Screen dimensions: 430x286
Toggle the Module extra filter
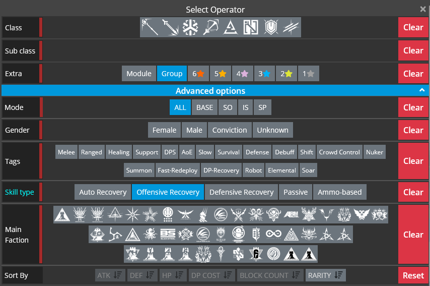(x=139, y=73)
